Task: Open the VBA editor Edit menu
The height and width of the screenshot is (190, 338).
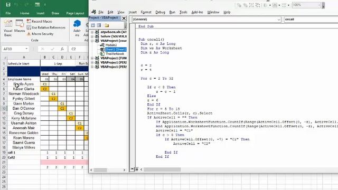Action: pyautogui.click(x=110, y=12)
